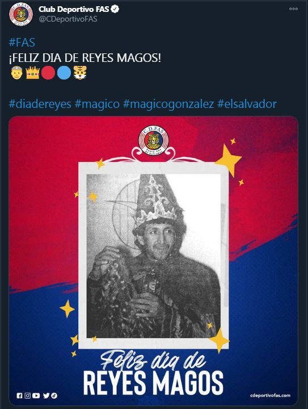This screenshot has height=409, width=308.
Task: Click the Club Deportivo FAS profile avatar
Action: (21, 14)
